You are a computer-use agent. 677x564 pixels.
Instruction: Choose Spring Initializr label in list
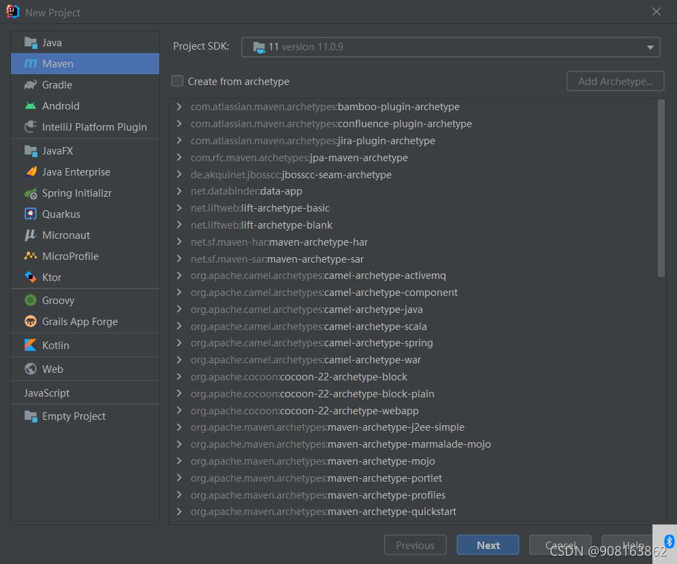pos(77,193)
